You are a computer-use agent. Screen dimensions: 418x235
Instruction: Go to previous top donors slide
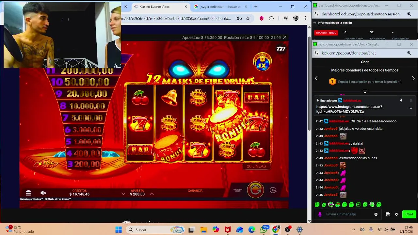pyautogui.click(x=316, y=78)
